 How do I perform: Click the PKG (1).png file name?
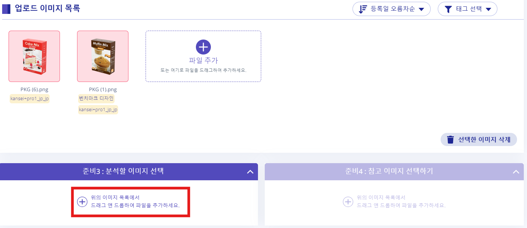tap(103, 89)
